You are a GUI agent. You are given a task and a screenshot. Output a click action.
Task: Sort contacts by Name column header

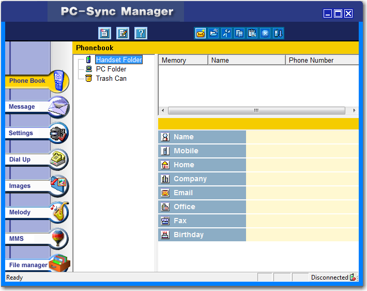point(246,61)
